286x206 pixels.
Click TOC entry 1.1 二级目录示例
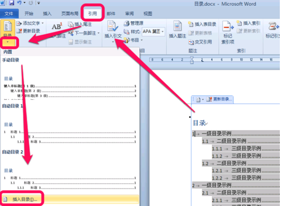click(x=240, y=141)
